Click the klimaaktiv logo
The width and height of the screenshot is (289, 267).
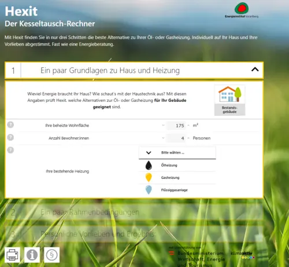pos(243,255)
